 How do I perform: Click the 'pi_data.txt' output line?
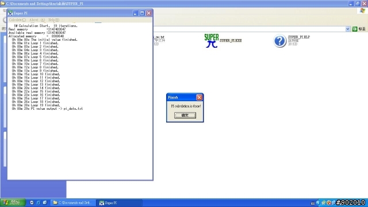click(x=47, y=109)
